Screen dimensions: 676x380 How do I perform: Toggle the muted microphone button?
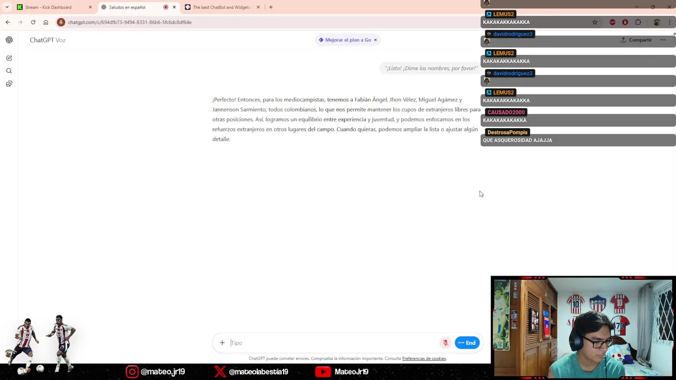click(446, 343)
